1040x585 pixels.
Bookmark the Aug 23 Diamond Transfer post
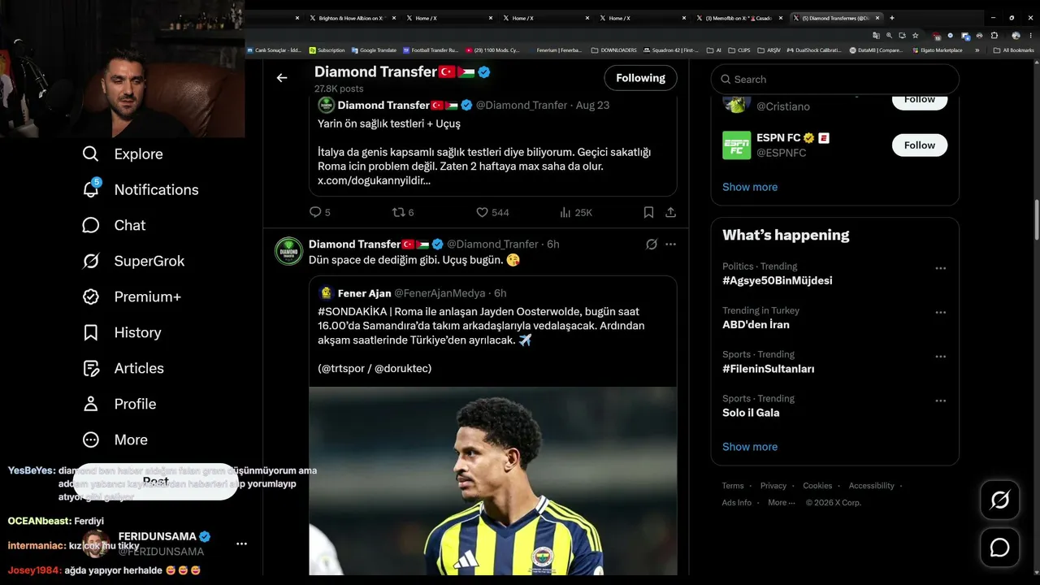click(x=648, y=212)
